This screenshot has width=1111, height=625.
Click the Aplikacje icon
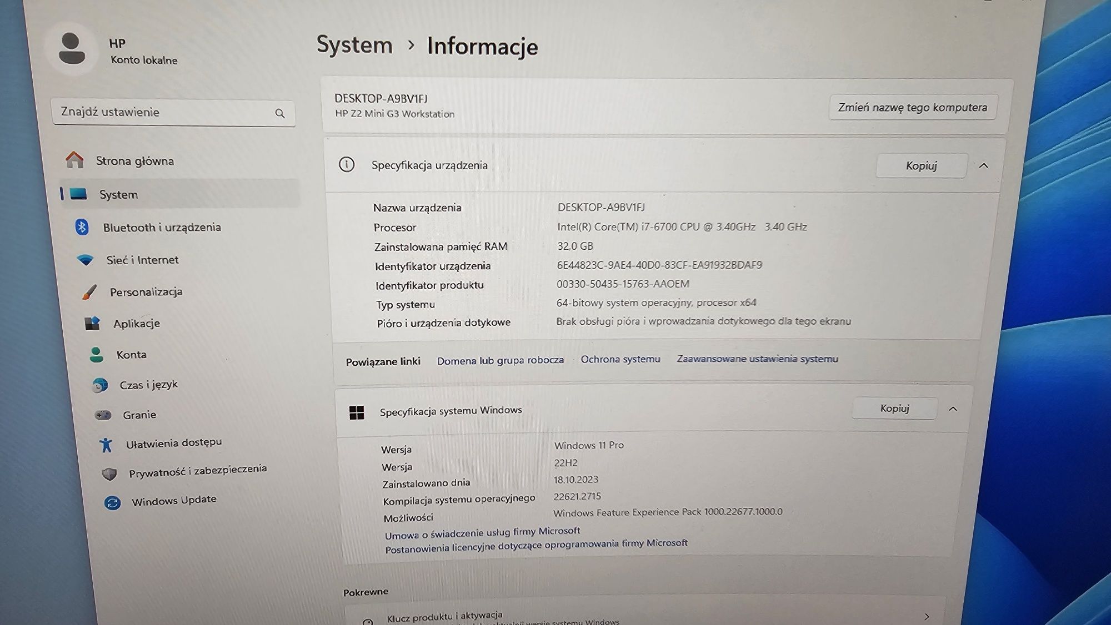coord(92,323)
